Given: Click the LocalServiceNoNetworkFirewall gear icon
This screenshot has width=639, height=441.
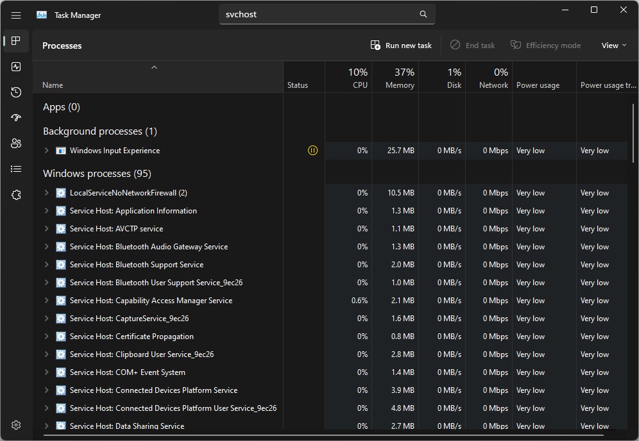Looking at the screenshot, I should [61, 193].
